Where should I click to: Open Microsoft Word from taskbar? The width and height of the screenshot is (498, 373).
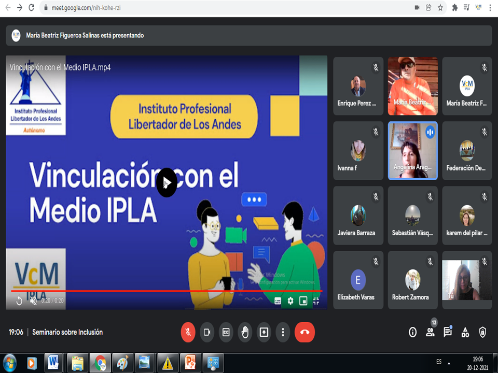click(53, 363)
